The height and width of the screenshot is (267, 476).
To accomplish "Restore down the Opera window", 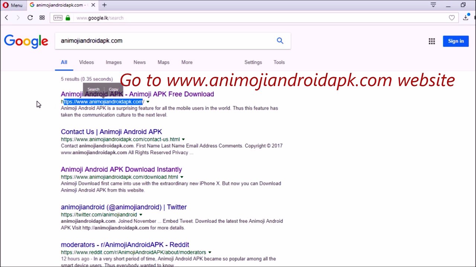I will (463, 5).
